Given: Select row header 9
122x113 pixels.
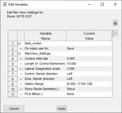Looking at the screenshot, I should pos(13,84).
